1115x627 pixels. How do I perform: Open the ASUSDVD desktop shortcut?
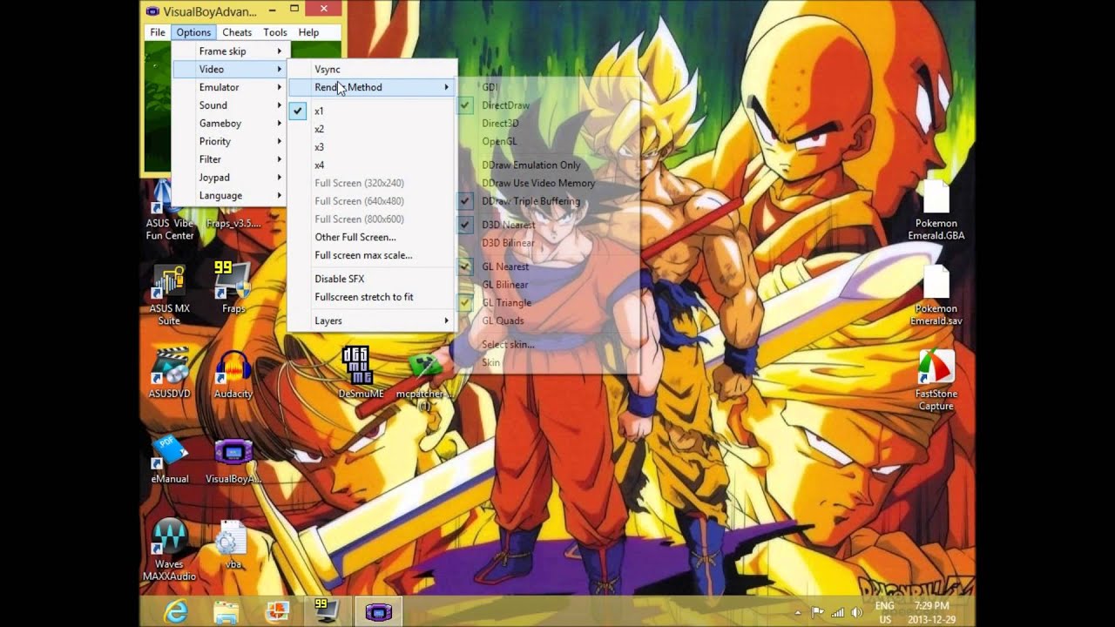tap(169, 372)
